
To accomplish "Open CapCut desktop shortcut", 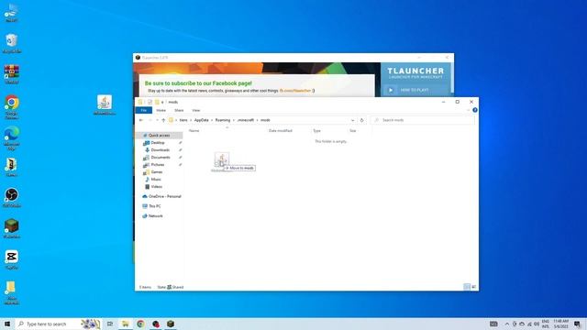I will pos(12,258).
